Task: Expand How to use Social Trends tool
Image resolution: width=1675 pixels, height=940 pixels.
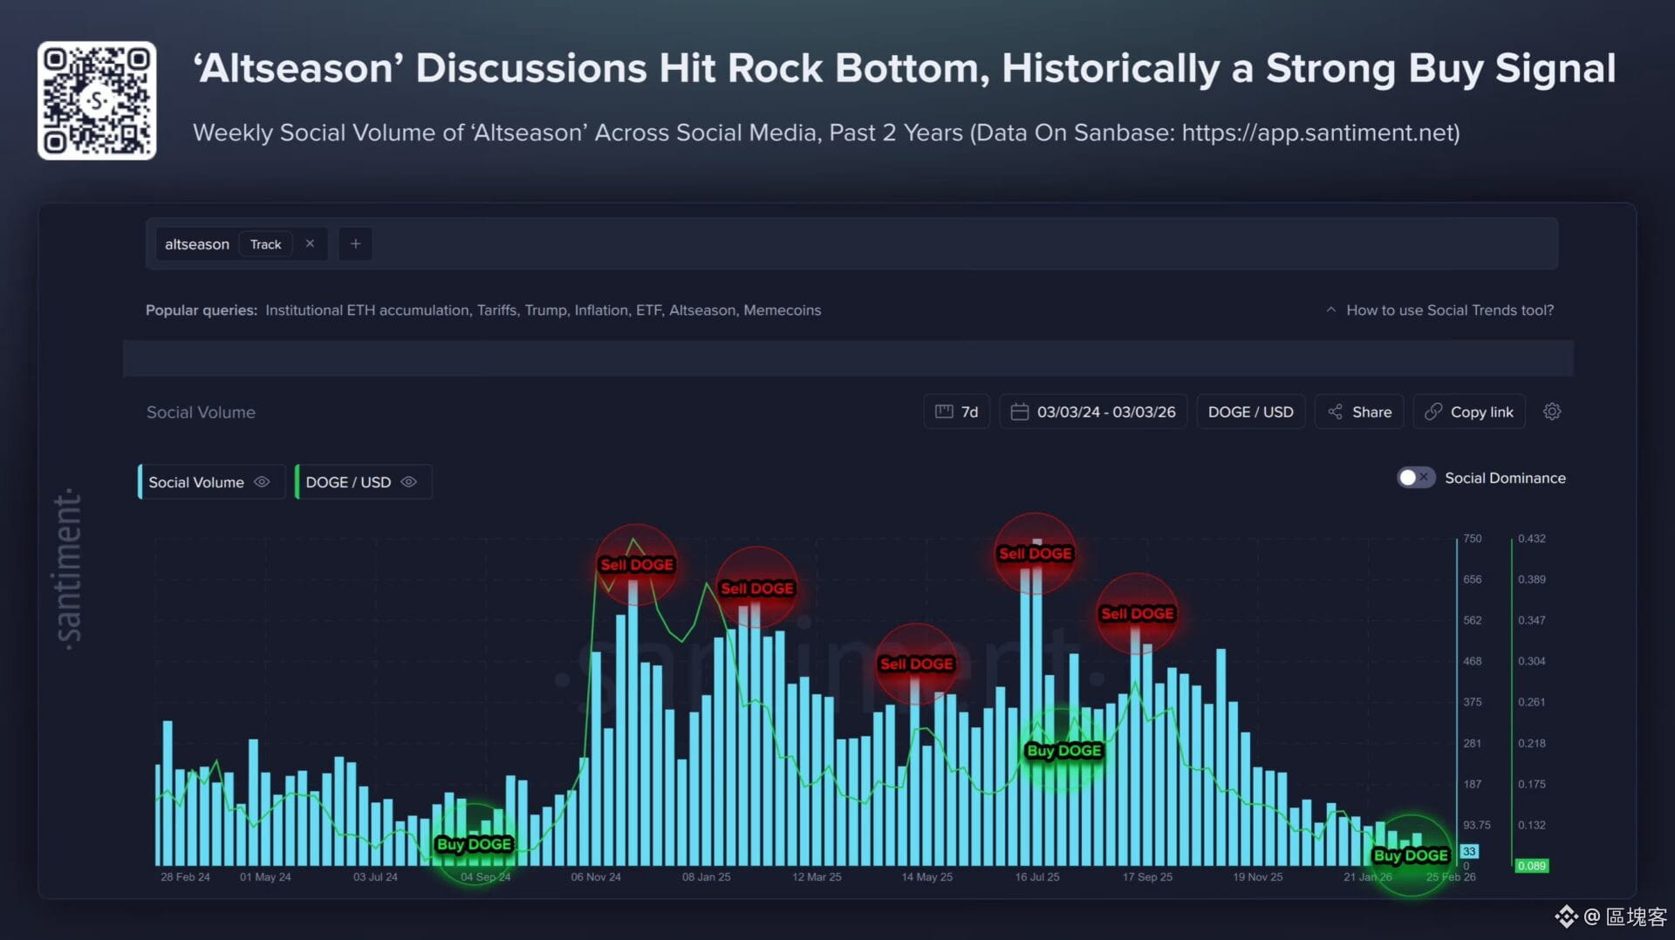Action: click(x=1439, y=310)
